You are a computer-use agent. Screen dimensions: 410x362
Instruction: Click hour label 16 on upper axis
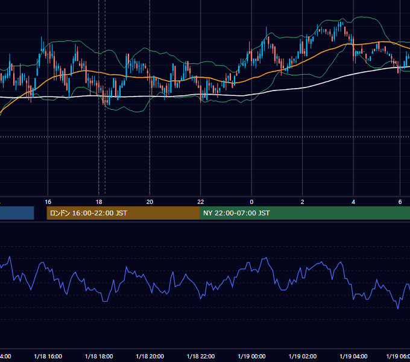click(x=48, y=202)
